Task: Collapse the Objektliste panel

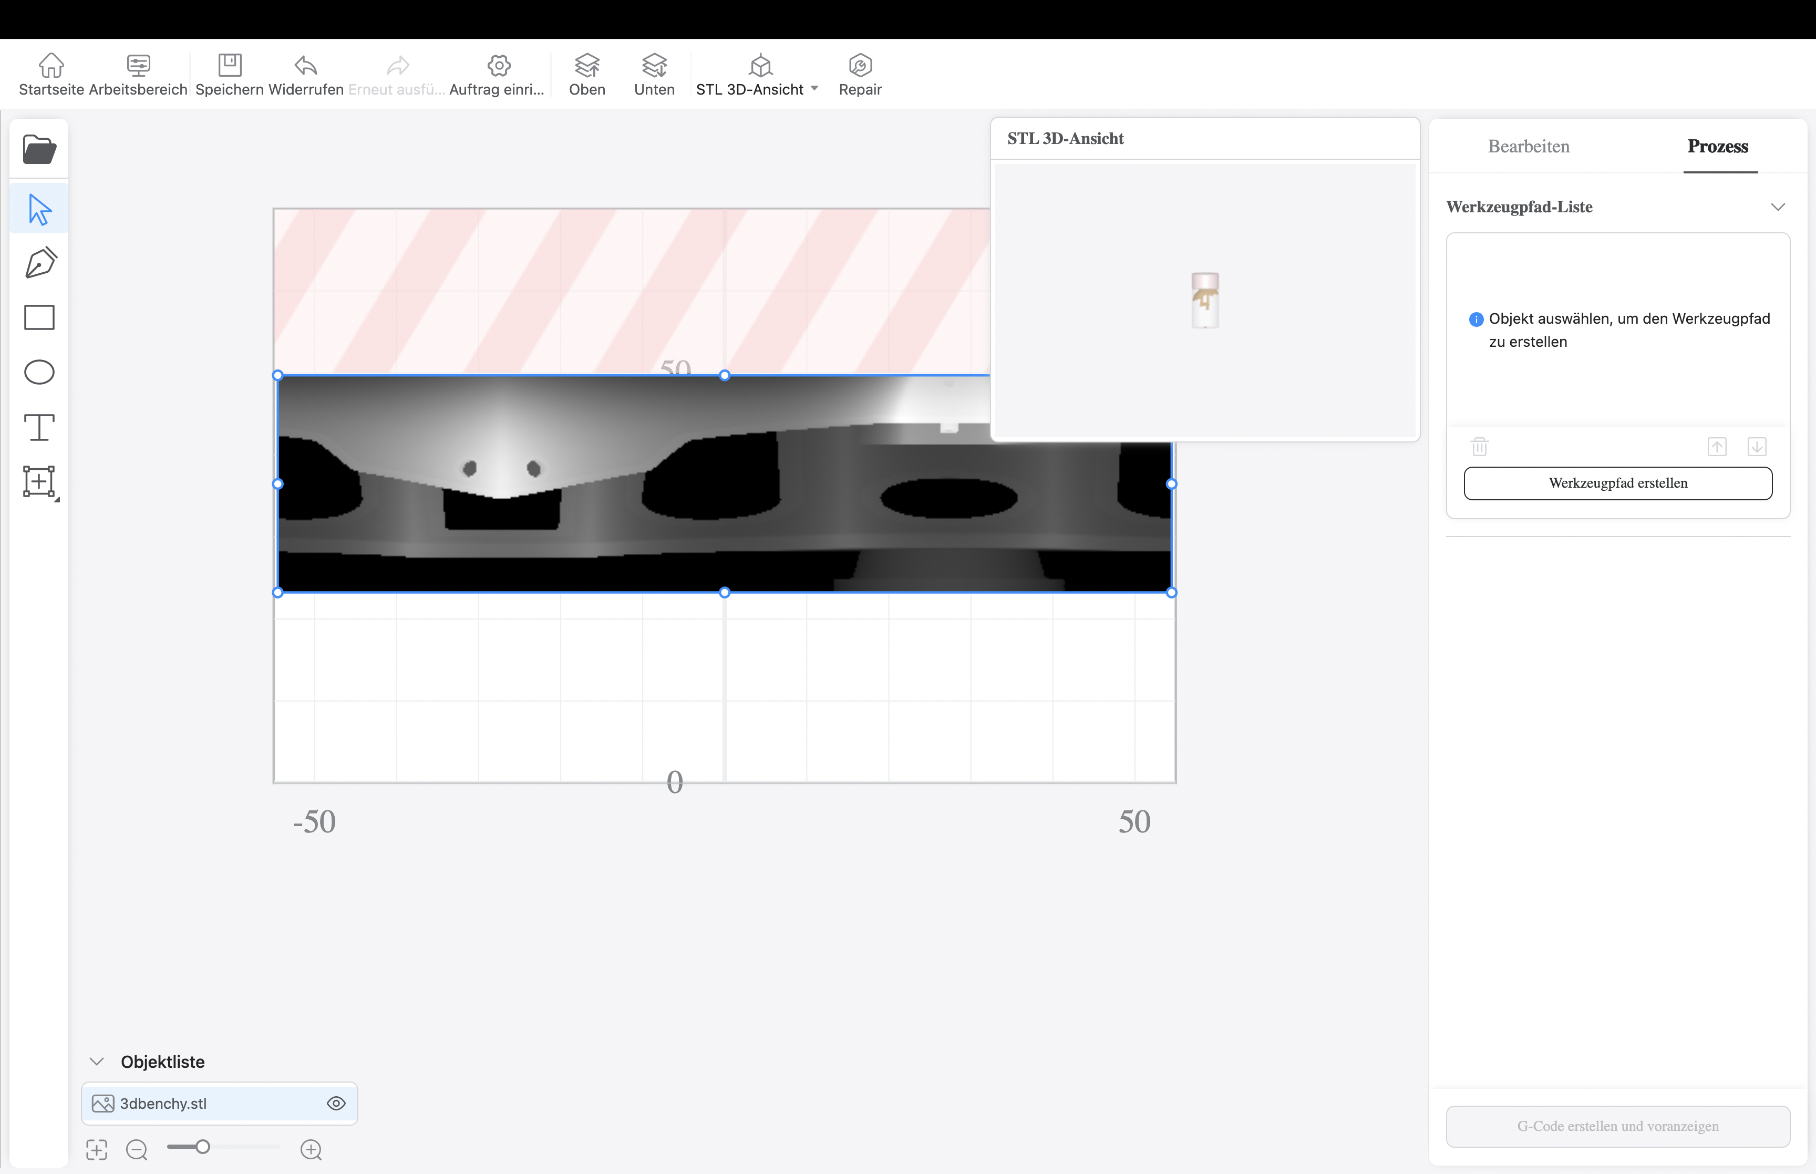Action: 97,1061
